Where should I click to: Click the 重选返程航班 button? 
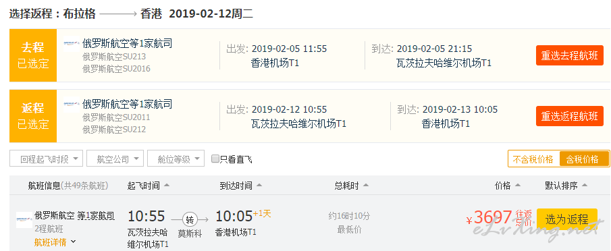click(570, 116)
